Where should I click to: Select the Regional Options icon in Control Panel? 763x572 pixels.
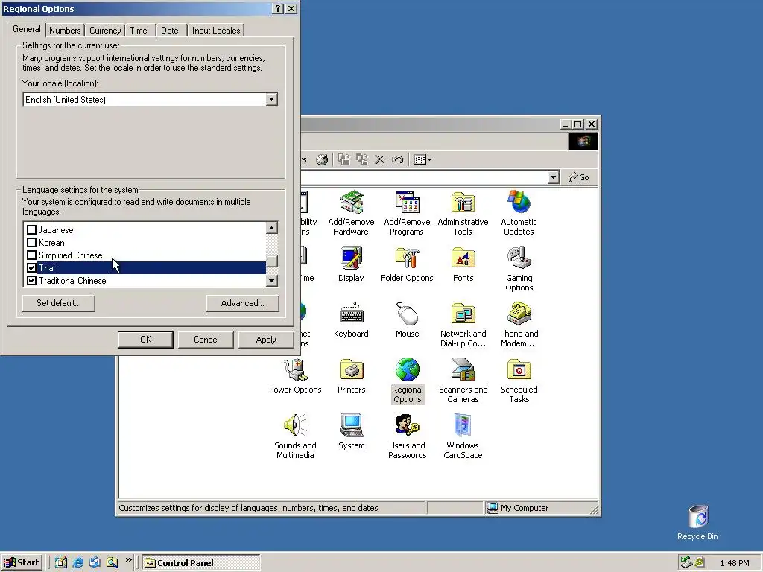click(x=408, y=381)
